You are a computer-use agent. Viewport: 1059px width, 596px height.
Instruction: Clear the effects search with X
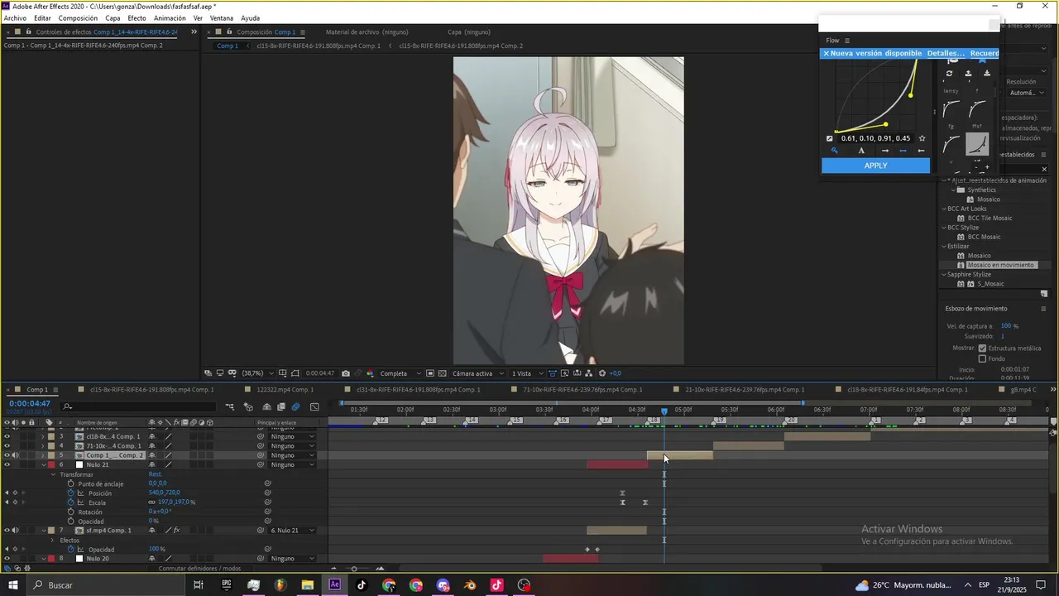pos(1044,170)
